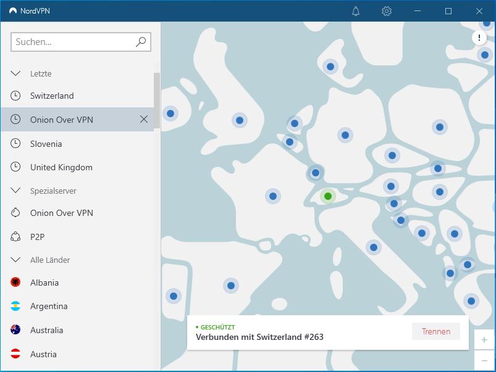Select the Spain map pin
This screenshot has height=372, width=496.
click(231, 286)
